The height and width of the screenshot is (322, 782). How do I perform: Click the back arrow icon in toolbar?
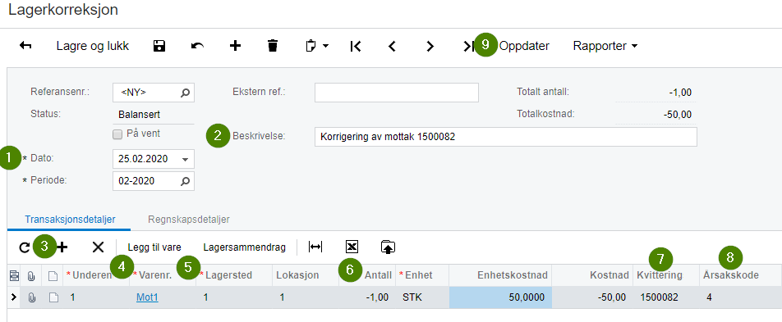click(25, 46)
